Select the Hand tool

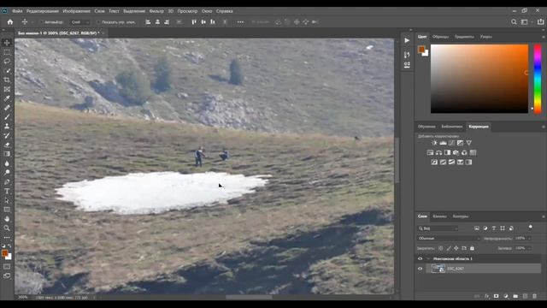7,219
